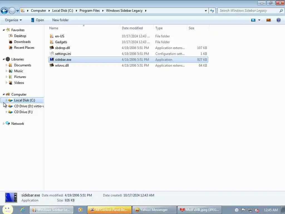Click the Action Center flag tray icon
The height and width of the screenshot is (214, 285).
(243, 210)
